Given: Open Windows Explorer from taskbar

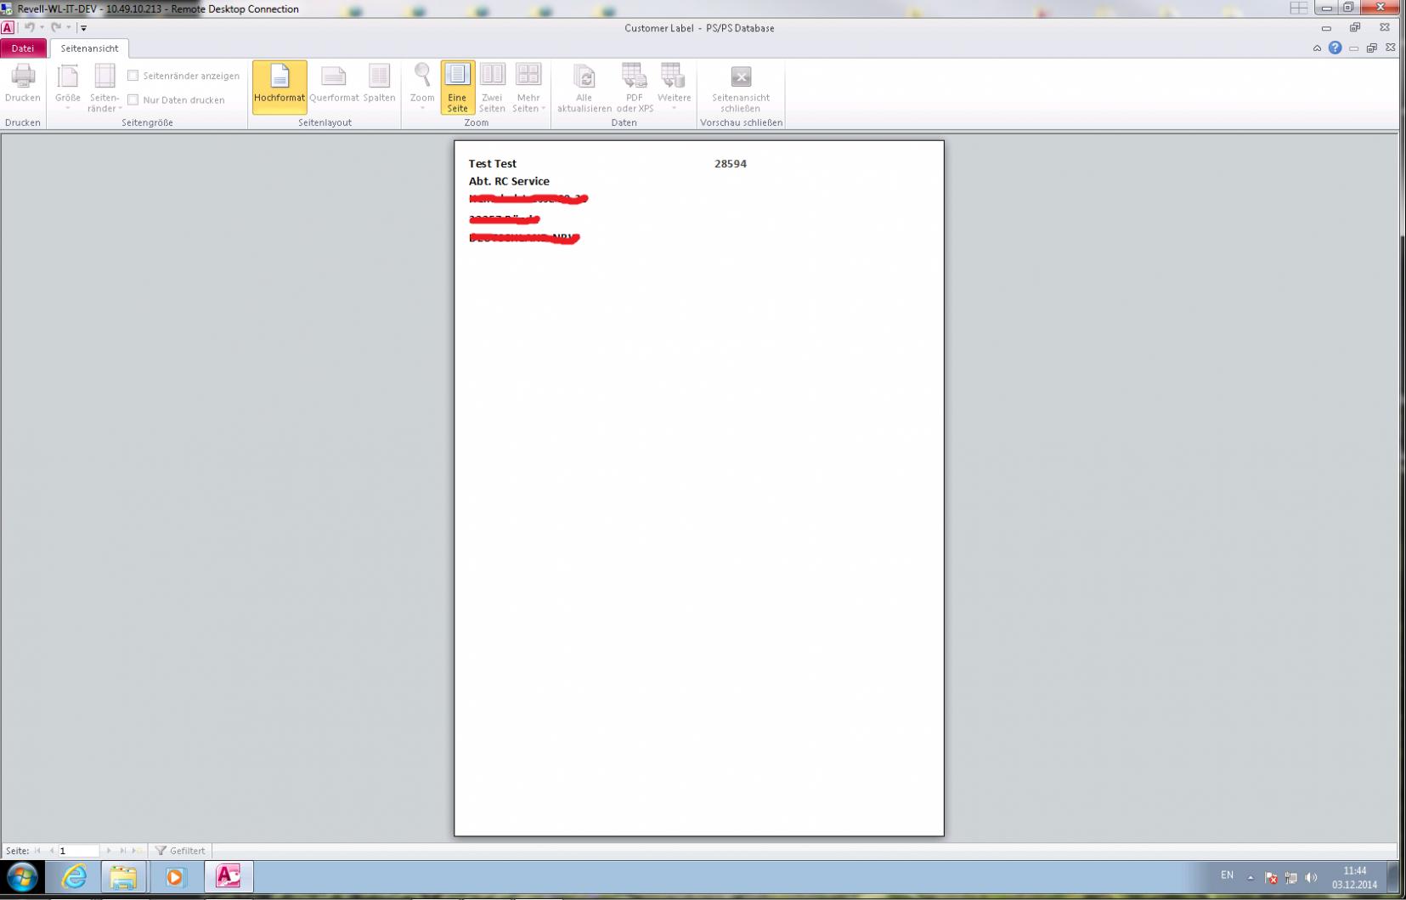Looking at the screenshot, I should tap(123, 877).
